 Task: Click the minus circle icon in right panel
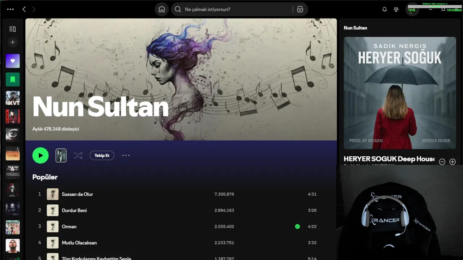point(442,162)
